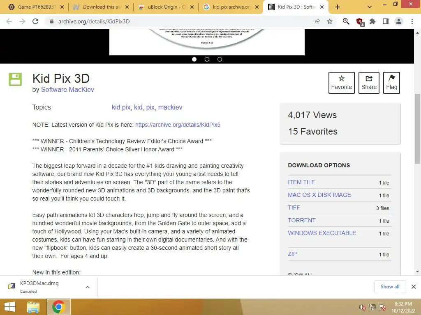This screenshot has width=421, height=315.
Task: Click the browser forward arrow
Action: (x=22, y=21)
